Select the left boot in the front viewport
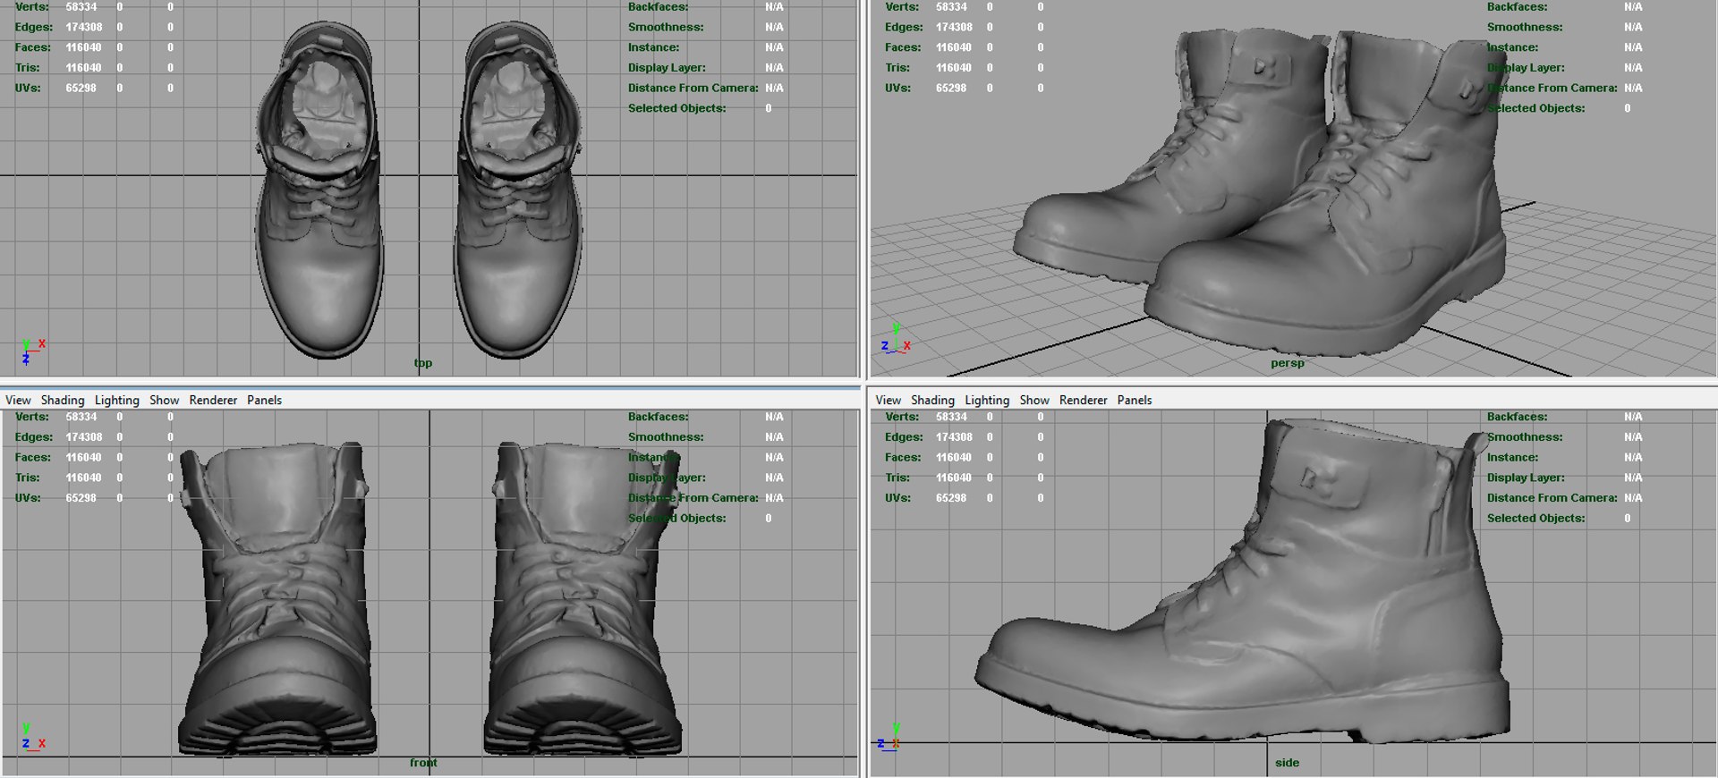This screenshot has height=778, width=1718. tap(277, 599)
